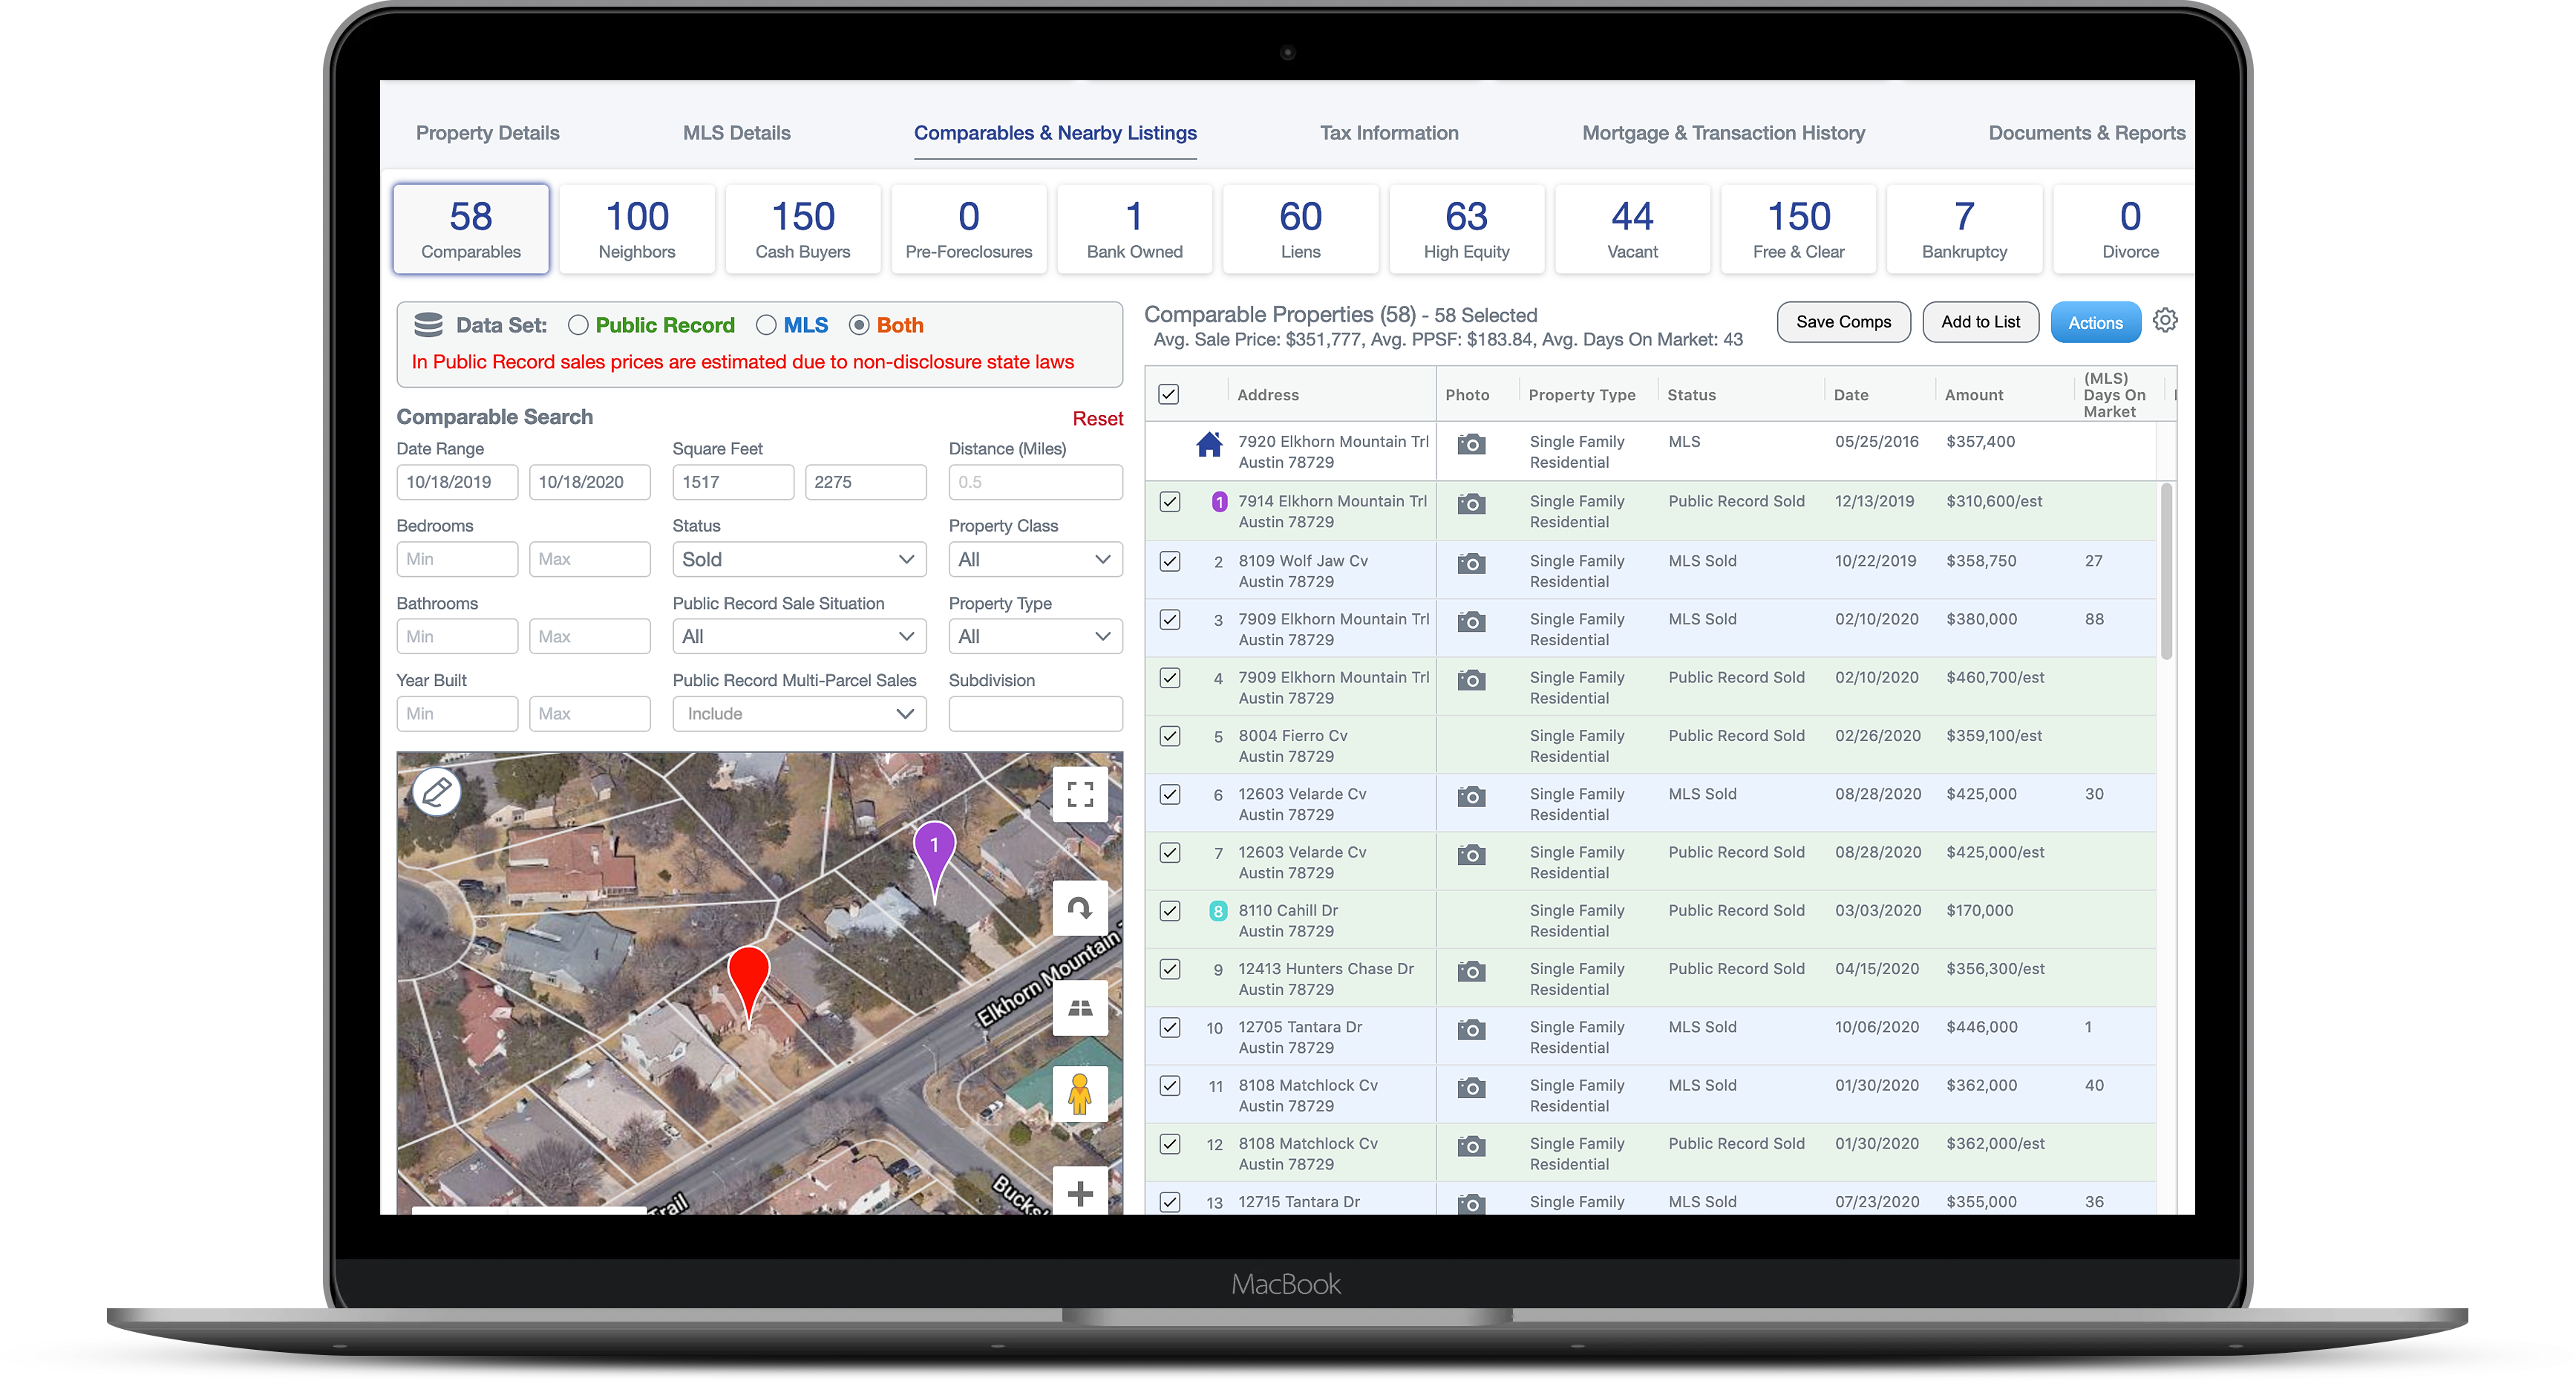This screenshot has width=2576, height=1381.
Task: Select the Public Record data set
Action: click(578, 325)
